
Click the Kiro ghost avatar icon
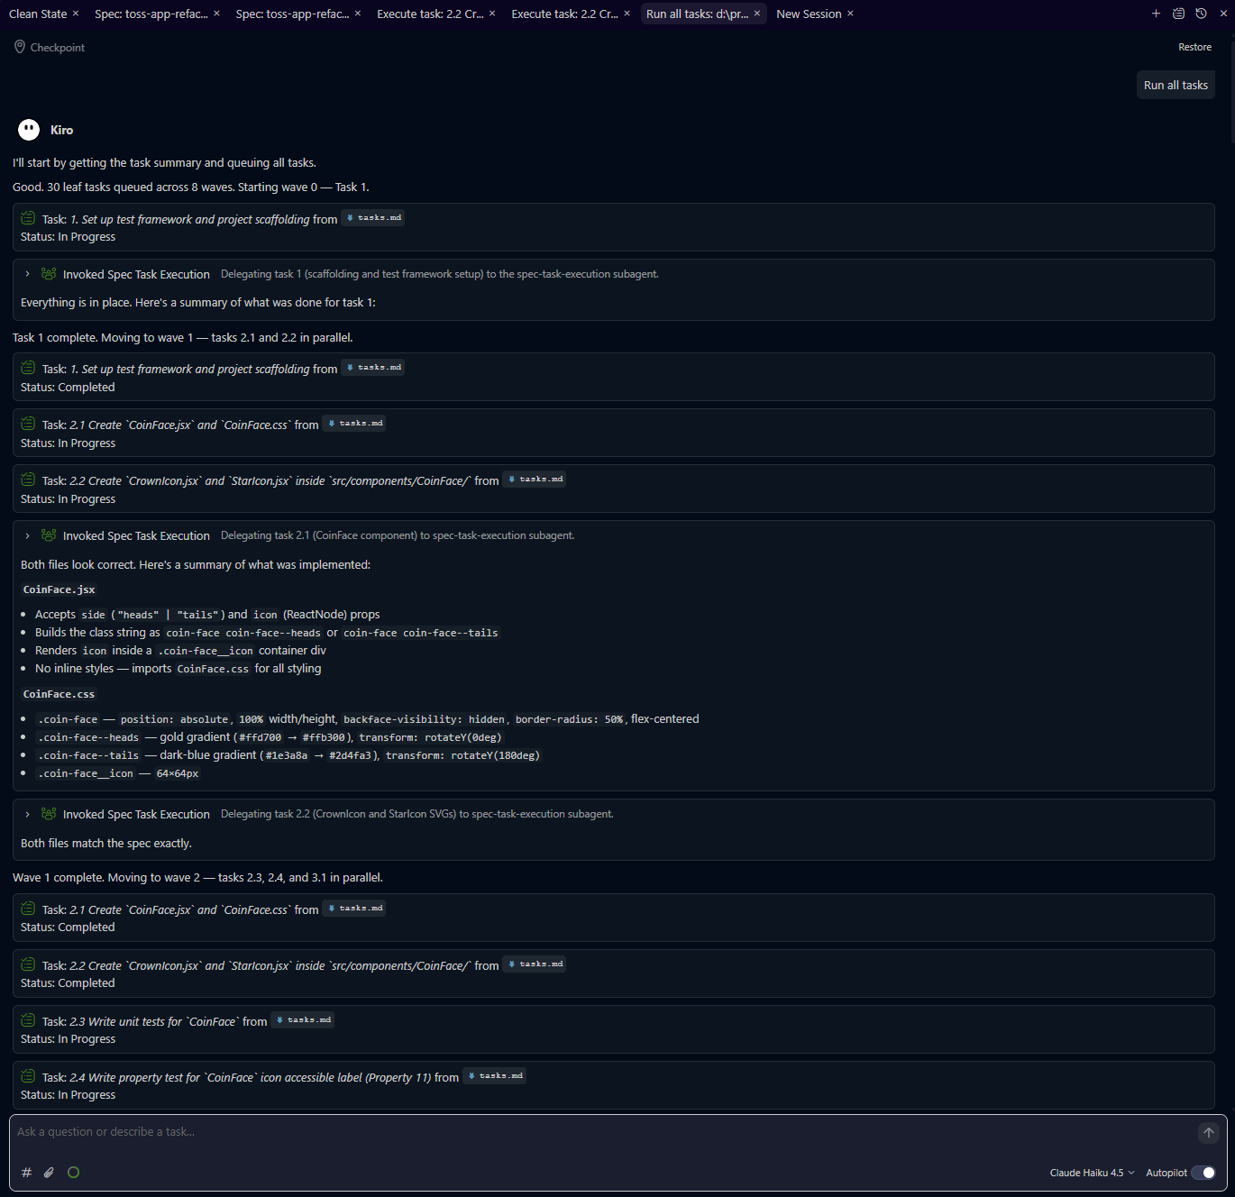29,130
